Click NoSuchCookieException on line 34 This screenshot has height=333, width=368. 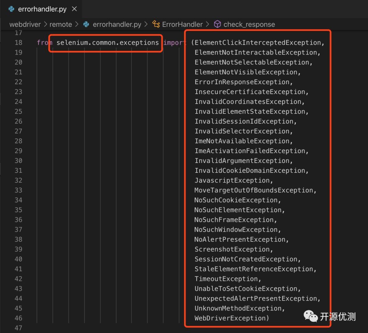tap(236, 200)
